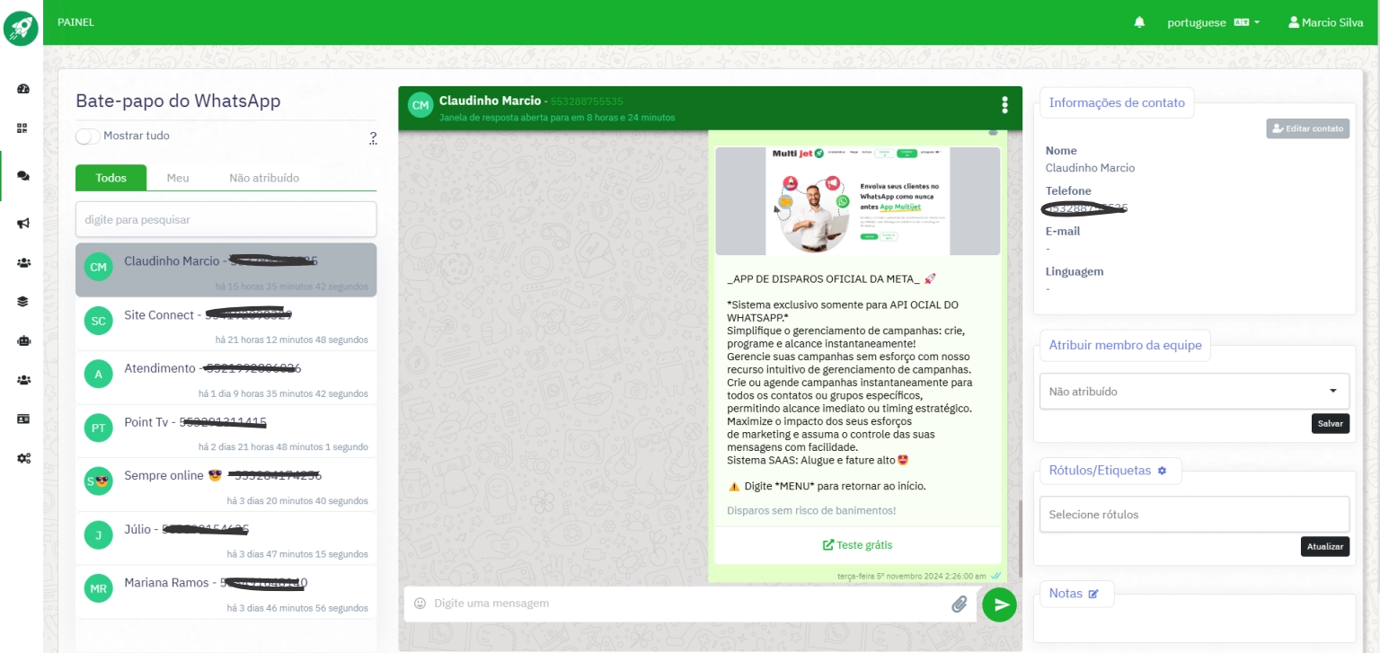Expand the portuguese language dropdown
1380x653 pixels.
(1213, 22)
